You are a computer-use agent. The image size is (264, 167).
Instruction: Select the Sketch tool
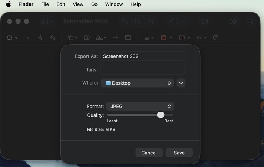40,37
